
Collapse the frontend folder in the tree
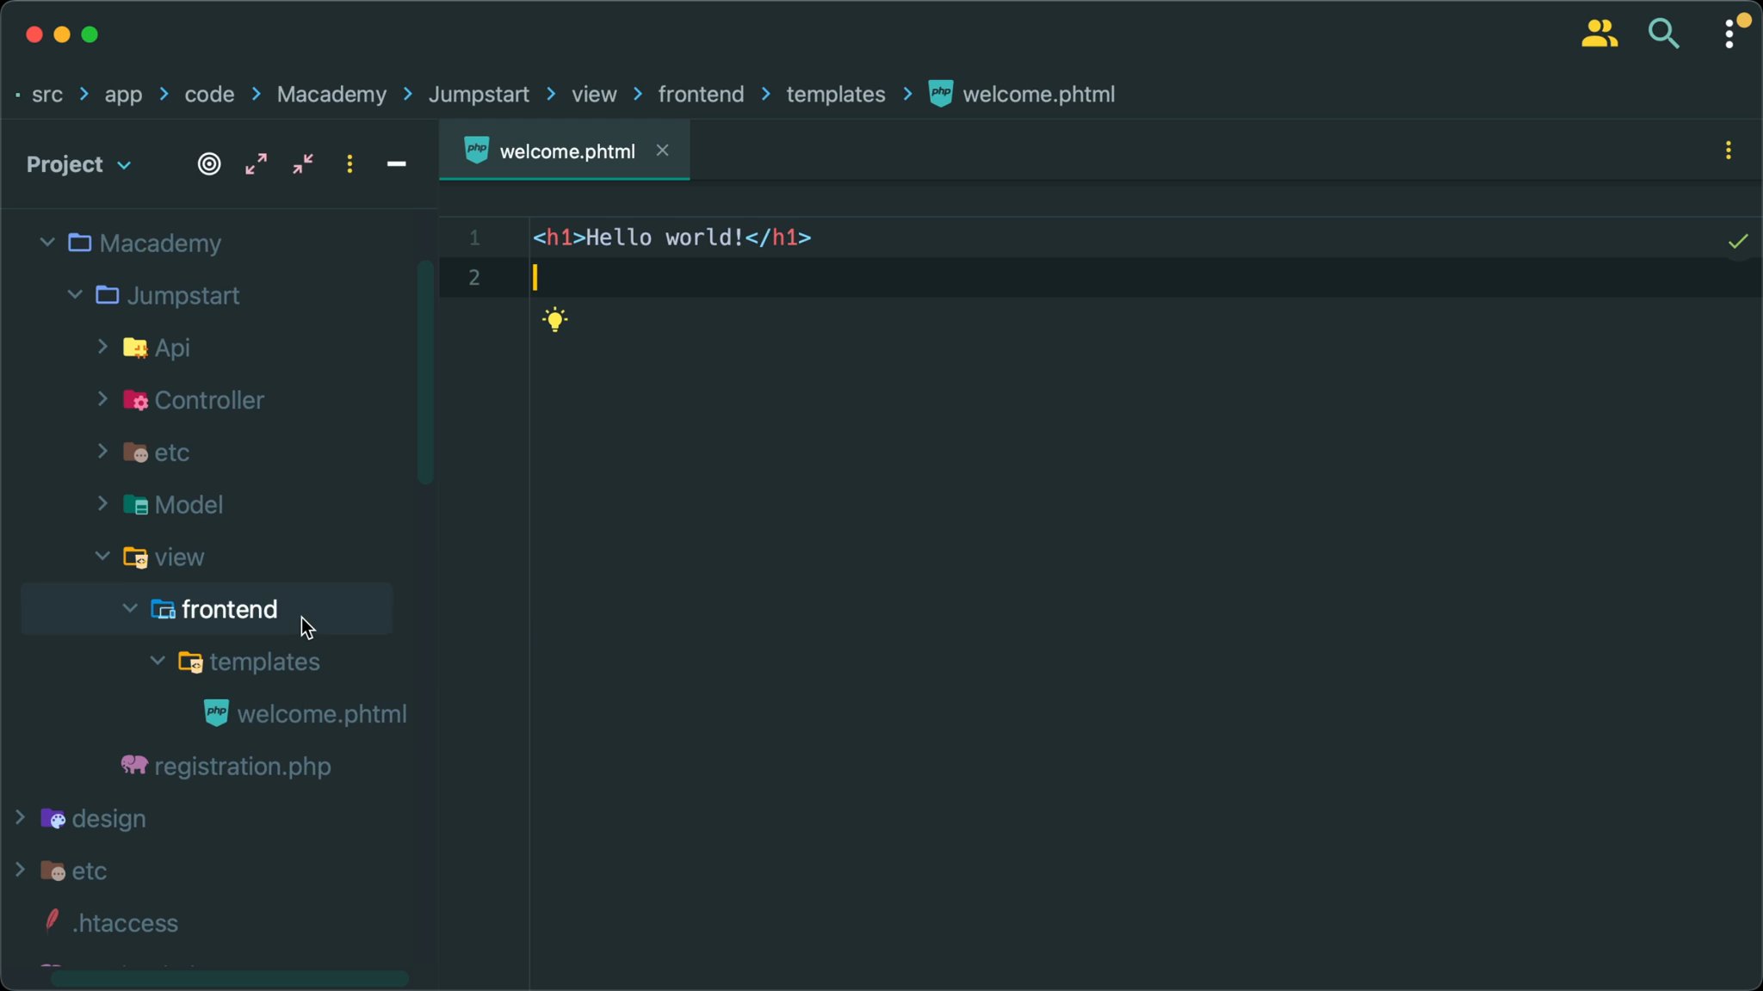[x=130, y=608]
